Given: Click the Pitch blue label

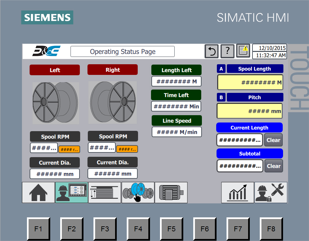Looking at the screenshot, I should pyautogui.click(x=255, y=97).
